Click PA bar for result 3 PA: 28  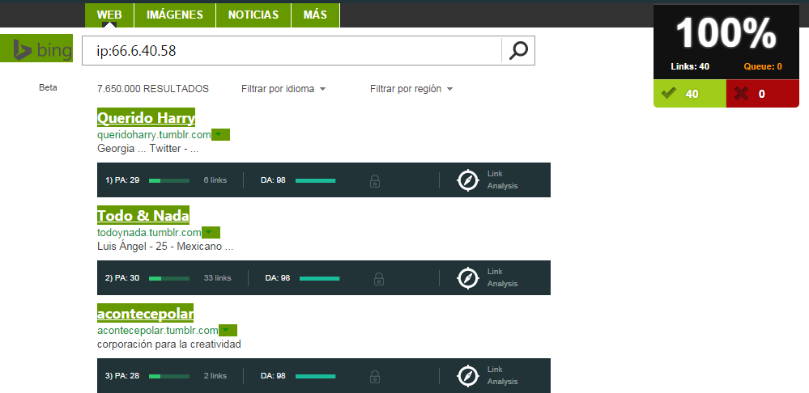click(169, 377)
